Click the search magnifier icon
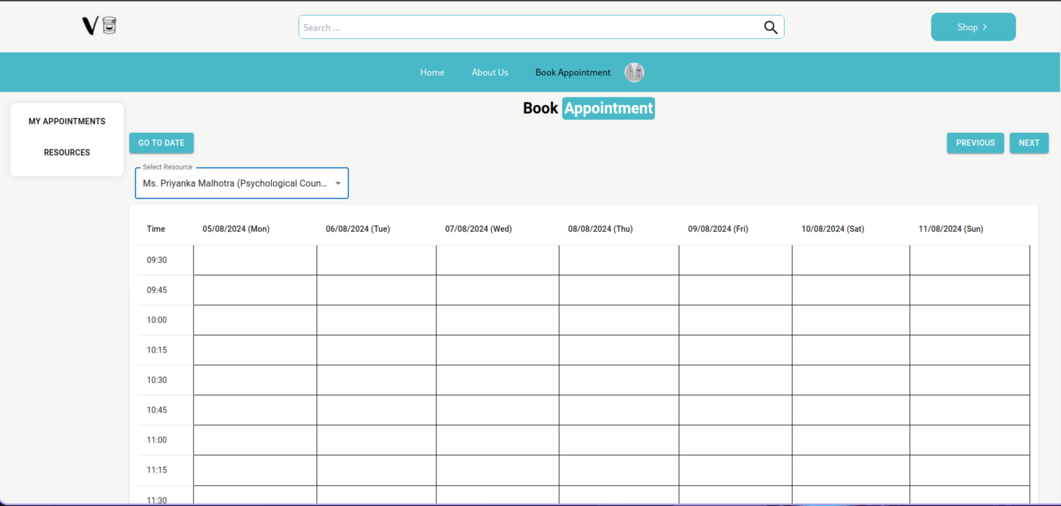Screen dimensions: 1061x506 (x=770, y=27)
